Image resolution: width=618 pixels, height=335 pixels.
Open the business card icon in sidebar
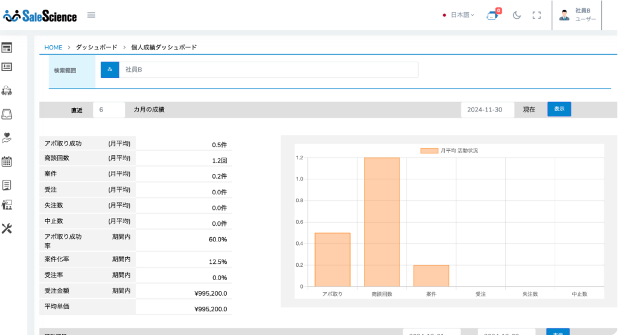[7, 67]
